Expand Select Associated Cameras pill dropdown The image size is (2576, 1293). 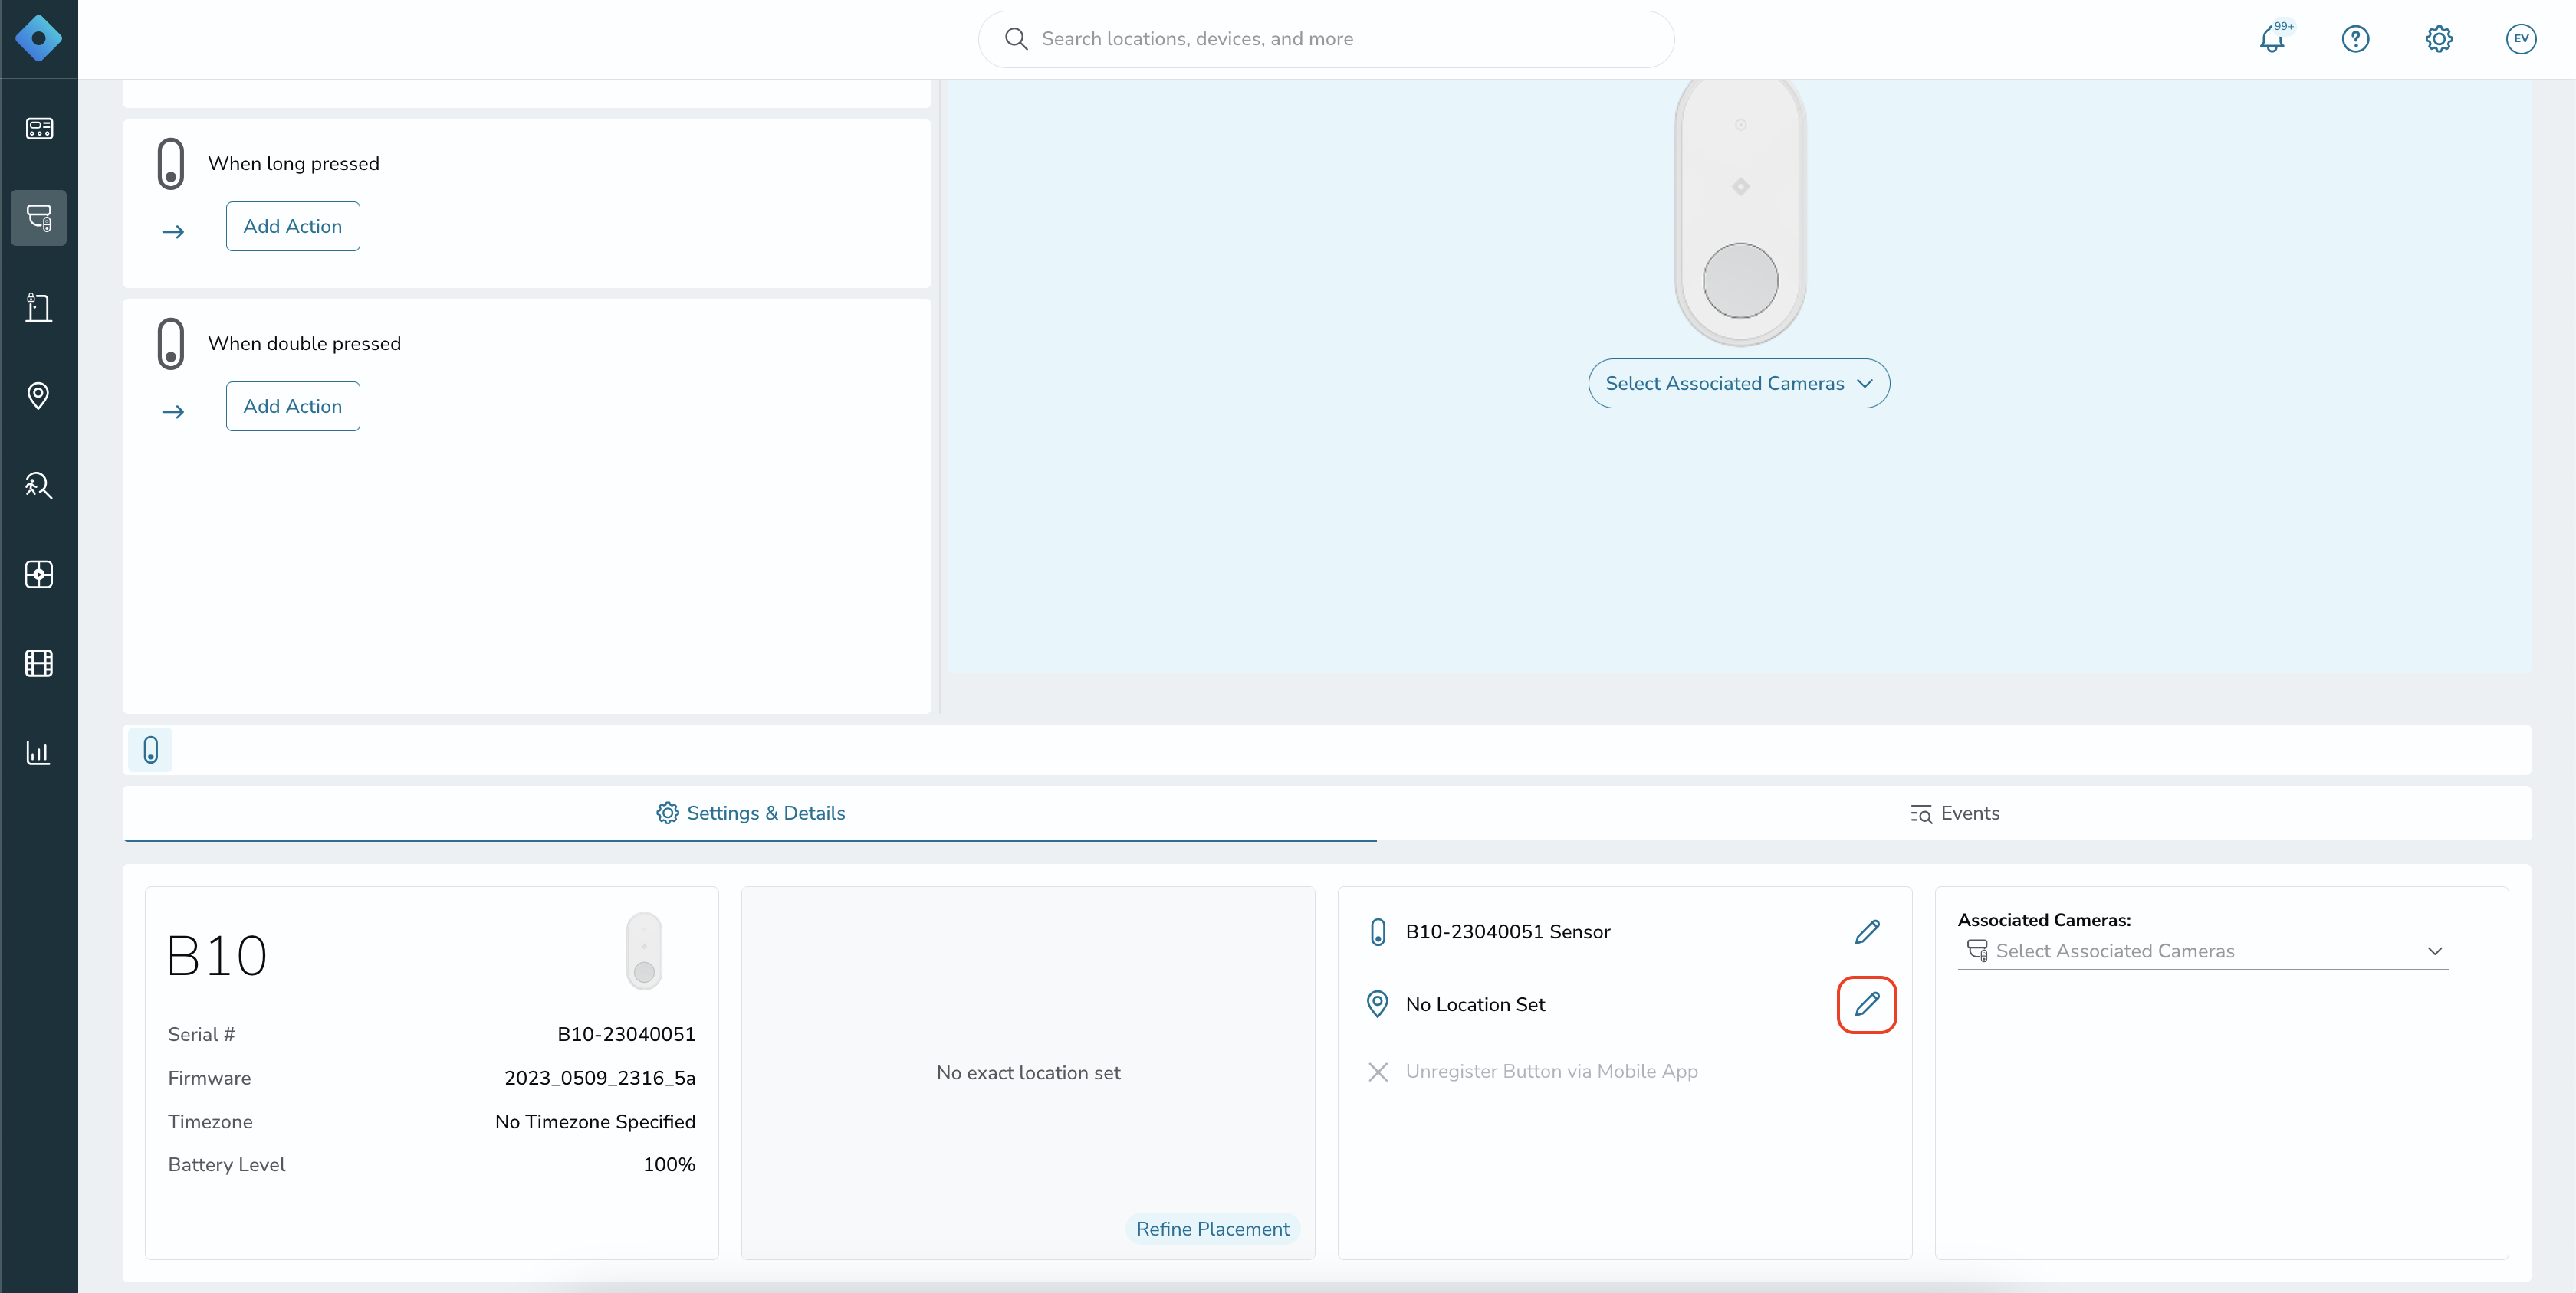(1739, 384)
